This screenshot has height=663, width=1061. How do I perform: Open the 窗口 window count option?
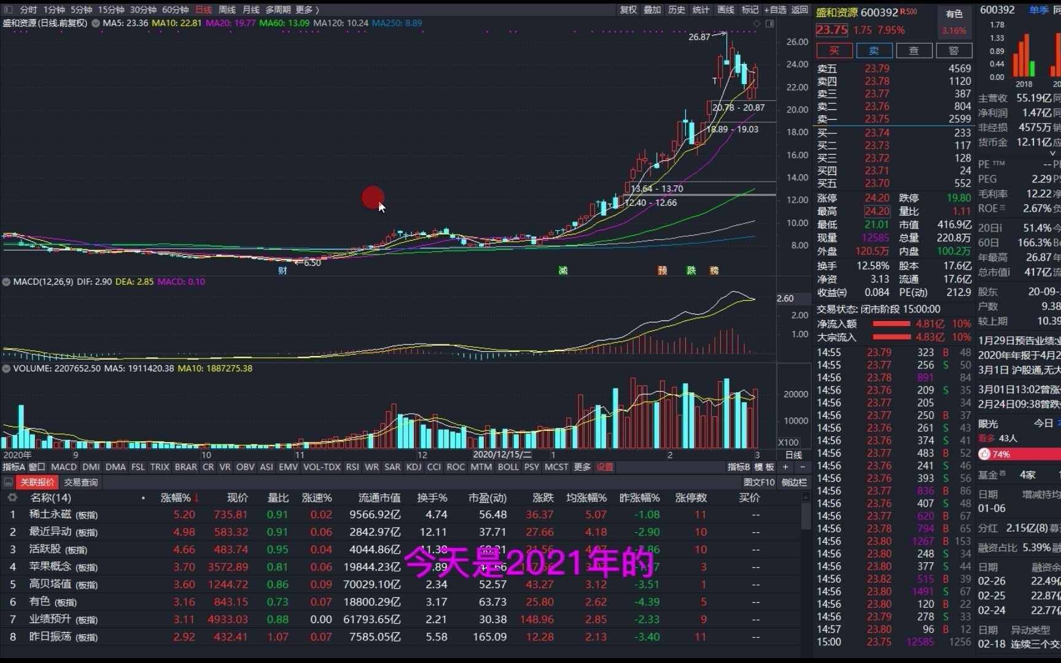tap(37, 467)
